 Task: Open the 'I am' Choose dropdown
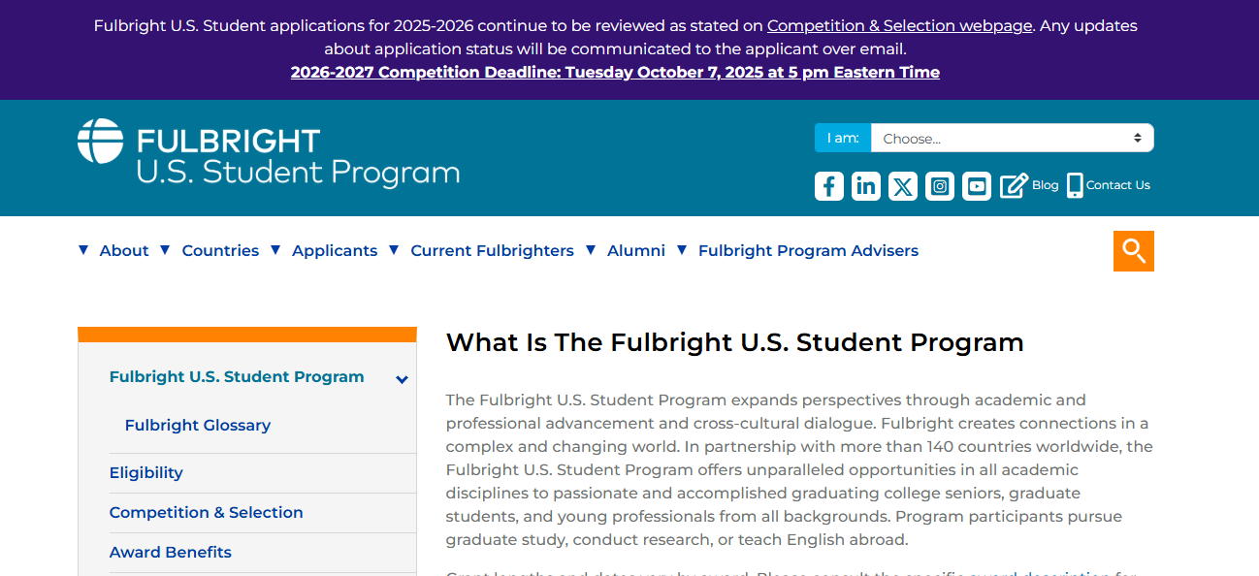(x=1012, y=139)
